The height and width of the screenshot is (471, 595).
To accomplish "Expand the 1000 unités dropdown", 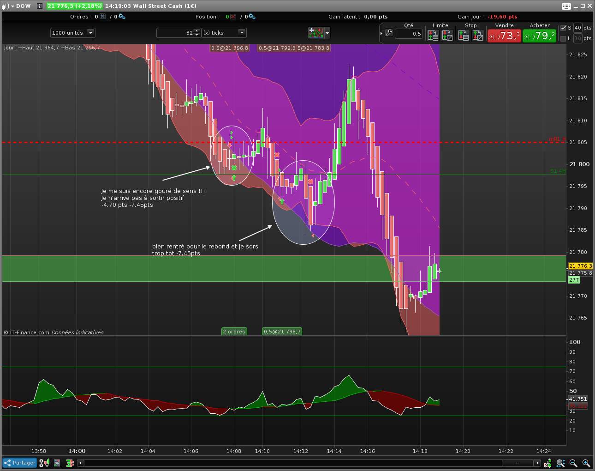I will click(90, 33).
